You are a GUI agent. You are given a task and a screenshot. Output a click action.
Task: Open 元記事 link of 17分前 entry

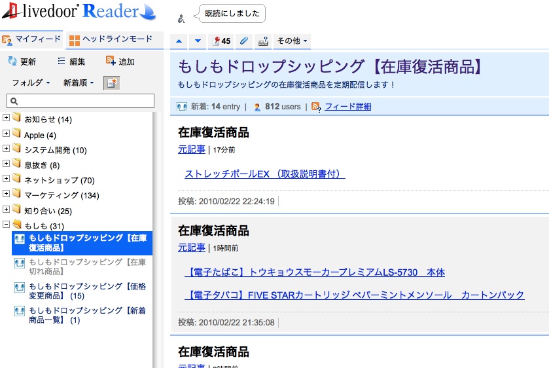[192, 149]
